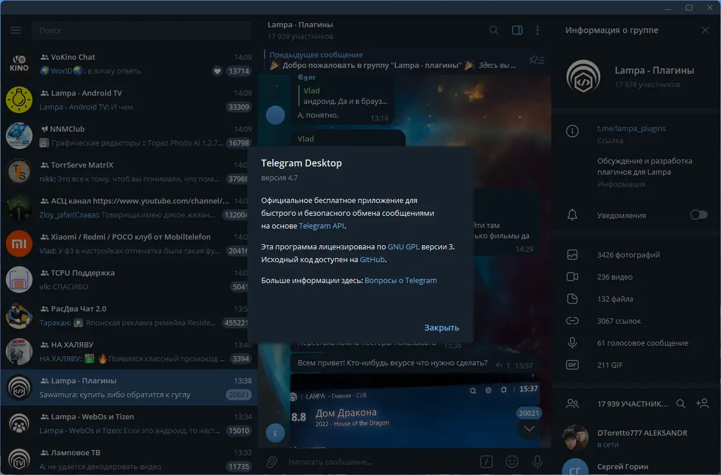Click the Предыдущее сообщение pinned bar

click(x=392, y=60)
